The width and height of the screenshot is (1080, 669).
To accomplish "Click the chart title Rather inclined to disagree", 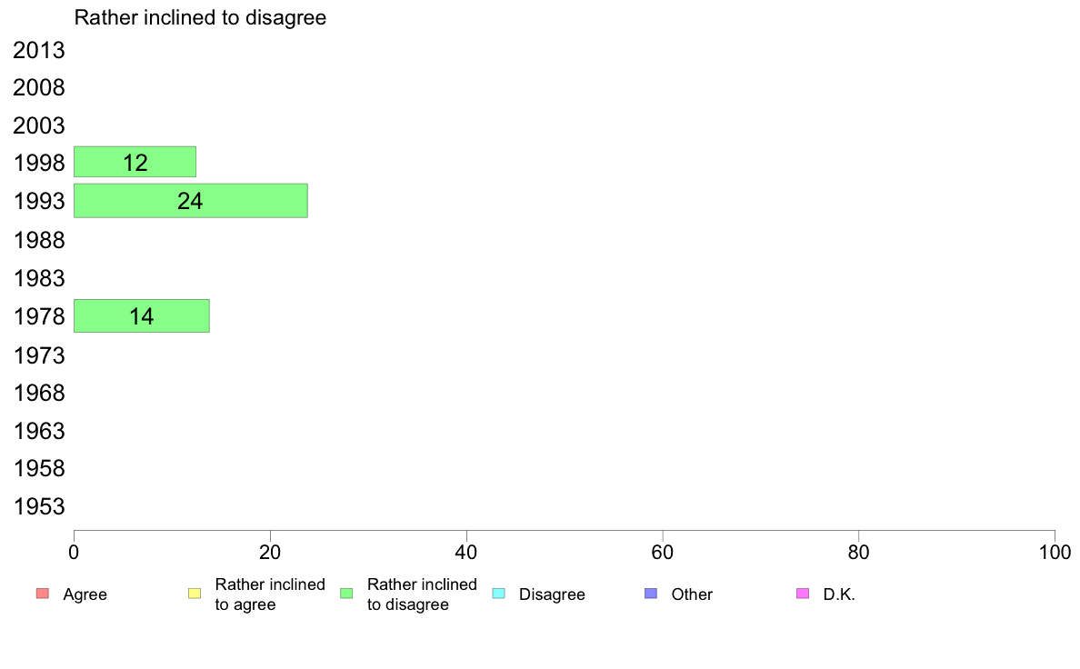I will (x=200, y=18).
